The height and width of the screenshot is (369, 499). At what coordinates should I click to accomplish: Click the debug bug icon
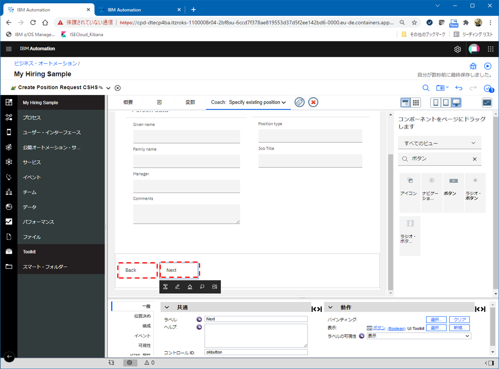[473, 66]
